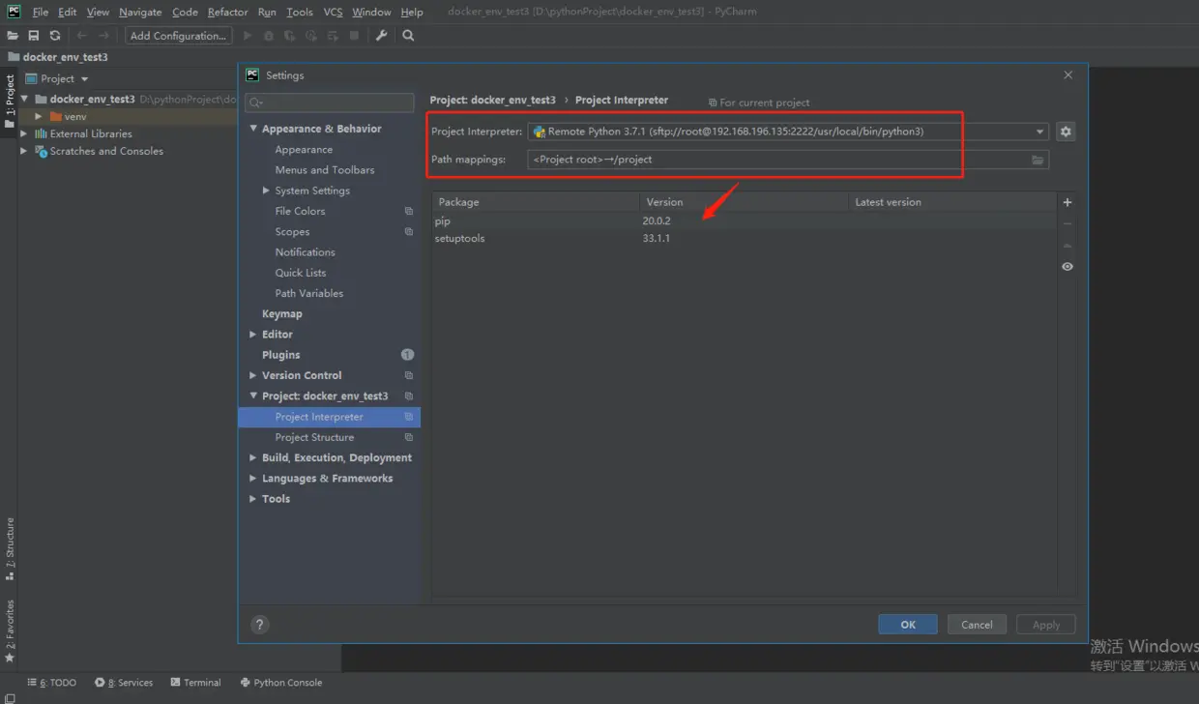Image resolution: width=1199 pixels, height=704 pixels.
Task: Open the Refactor menu
Action: [x=227, y=12]
